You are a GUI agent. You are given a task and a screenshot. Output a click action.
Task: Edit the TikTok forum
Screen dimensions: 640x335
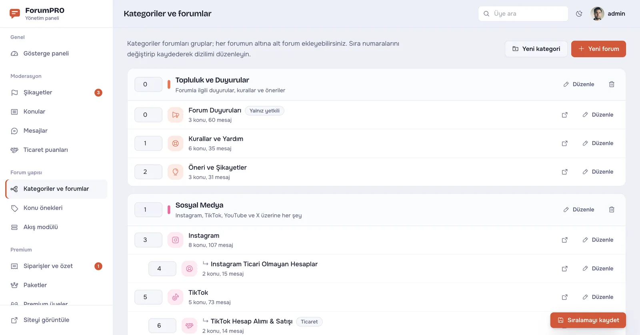[598, 297]
